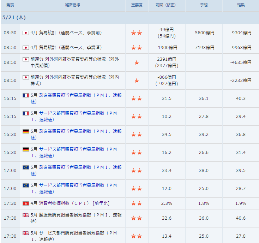Click Japan flag beside 対外中長期債 row
This screenshot has height=243, width=259.
pos(26,59)
